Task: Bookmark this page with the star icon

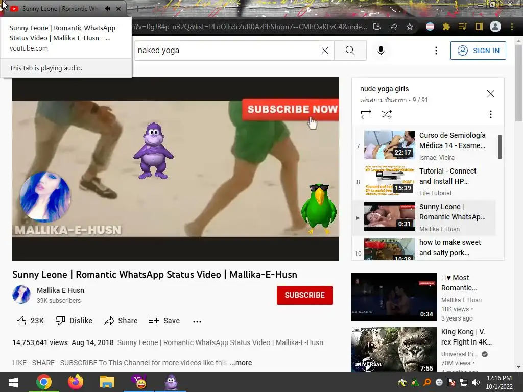Action: point(410,27)
